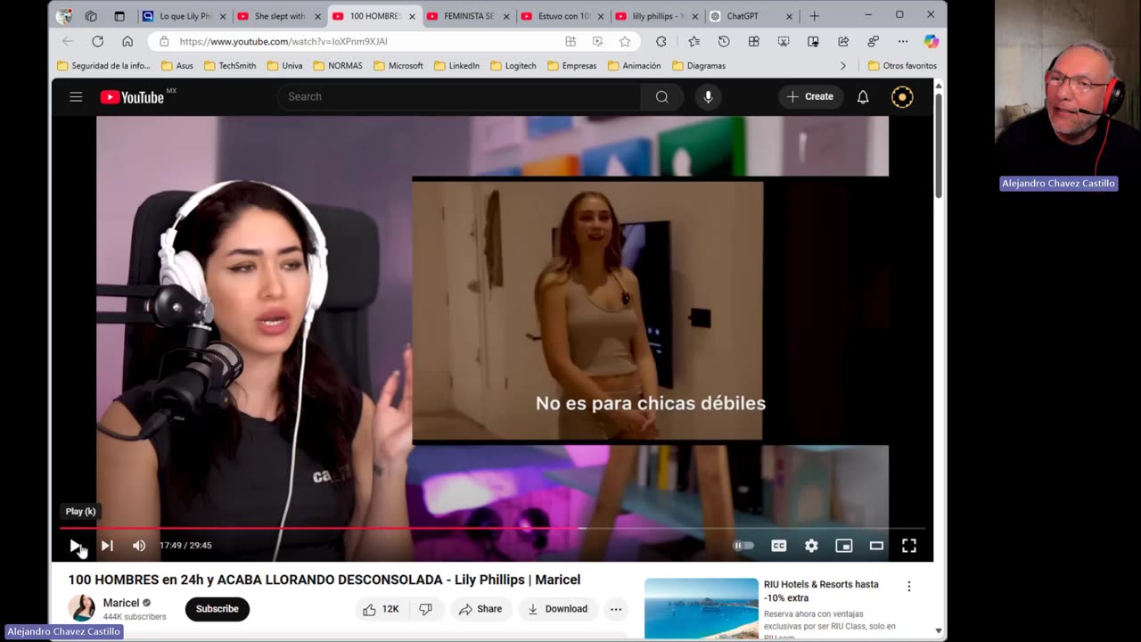Open a new browser tab
Image resolution: width=1141 pixels, height=642 pixels.
814,16
